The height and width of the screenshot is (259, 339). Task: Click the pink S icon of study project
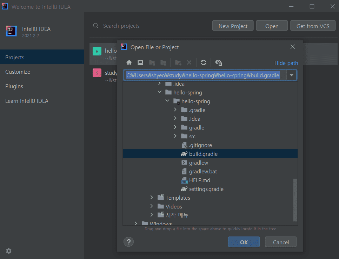click(x=97, y=73)
